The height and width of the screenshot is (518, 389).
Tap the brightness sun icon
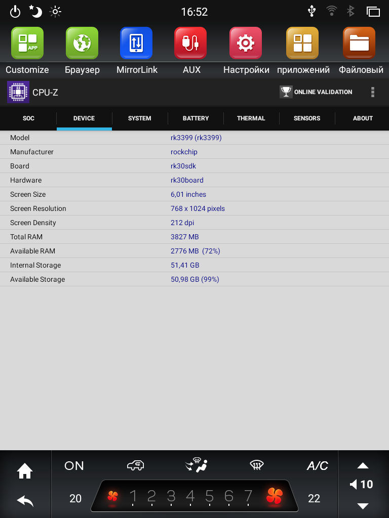pyautogui.click(x=55, y=12)
